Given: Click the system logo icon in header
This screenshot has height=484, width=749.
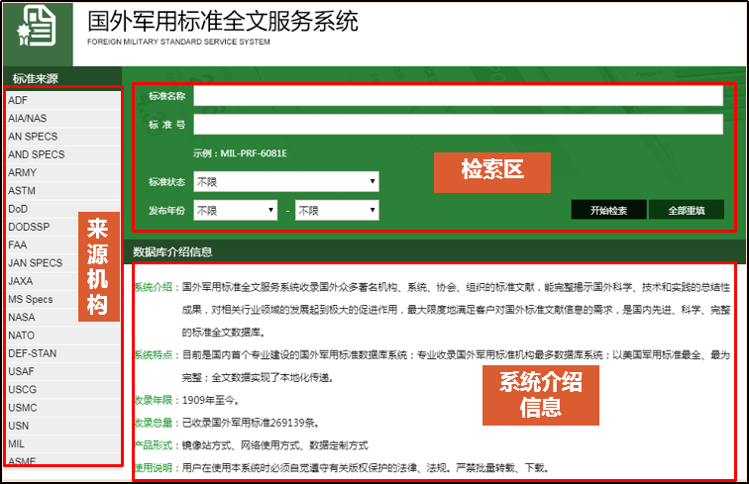Looking at the screenshot, I should 37,32.
